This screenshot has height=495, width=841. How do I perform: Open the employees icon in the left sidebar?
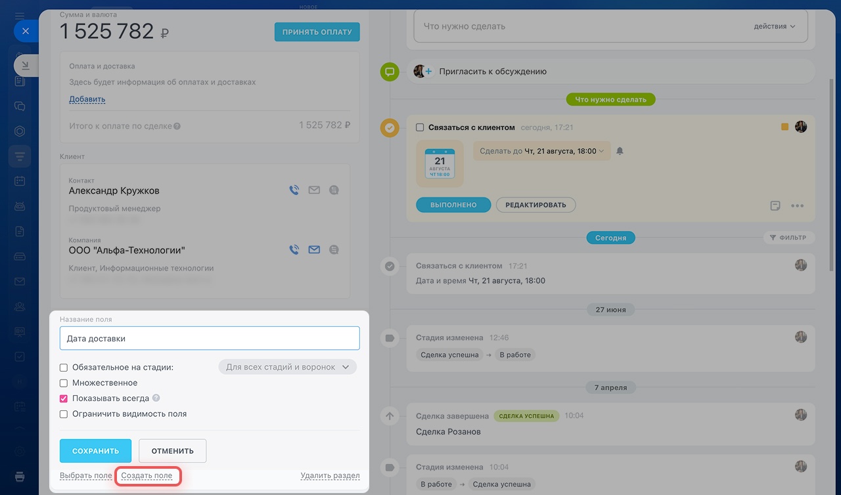20,306
